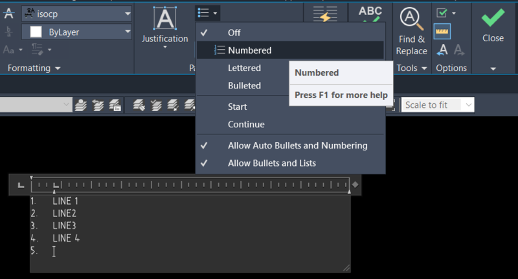Click the diamond handle at ruler end
This screenshot has width=518, height=279.
[x=355, y=185]
